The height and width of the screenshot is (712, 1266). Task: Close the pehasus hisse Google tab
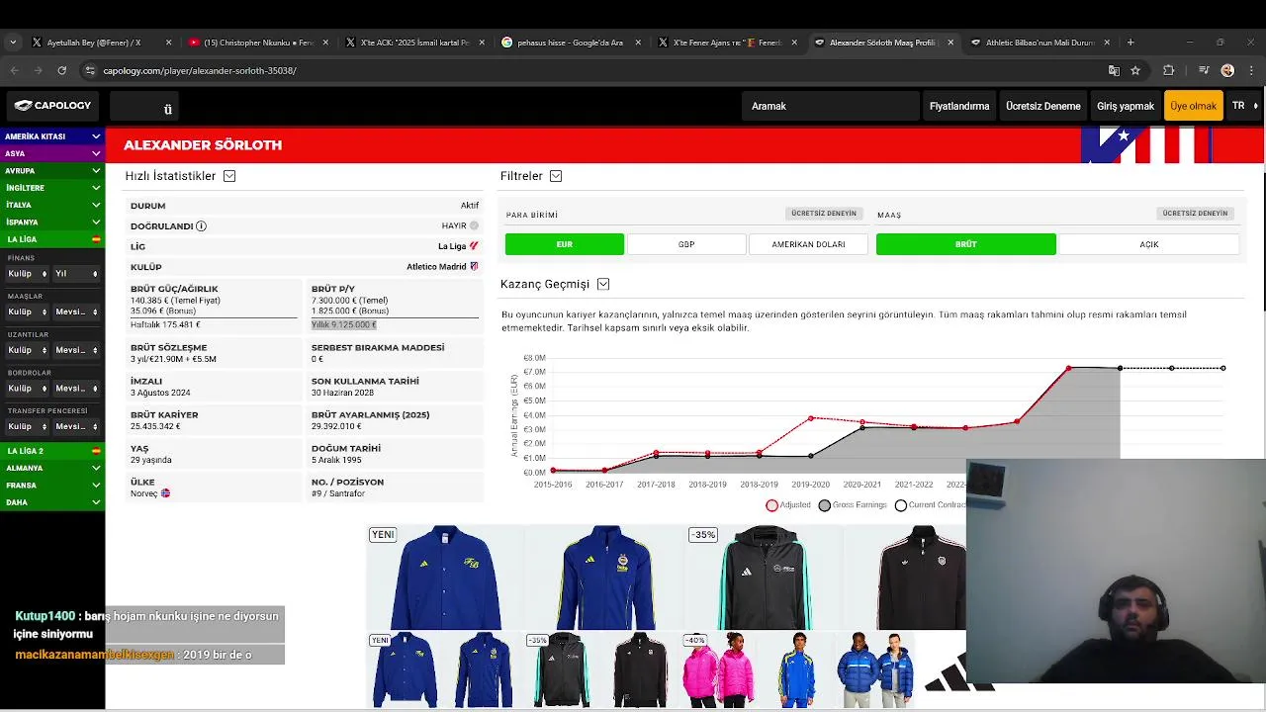pos(638,43)
